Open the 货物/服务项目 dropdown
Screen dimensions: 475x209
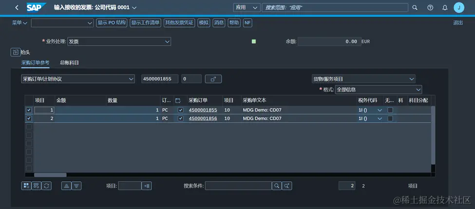[363, 79]
